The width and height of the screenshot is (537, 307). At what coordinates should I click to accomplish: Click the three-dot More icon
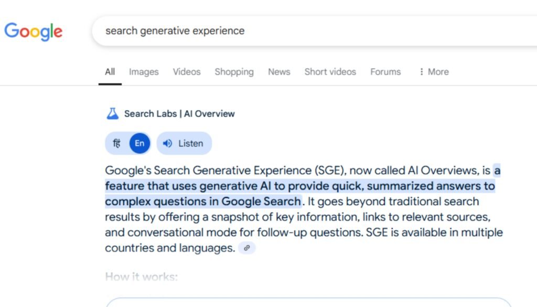pyautogui.click(x=421, y=71)
